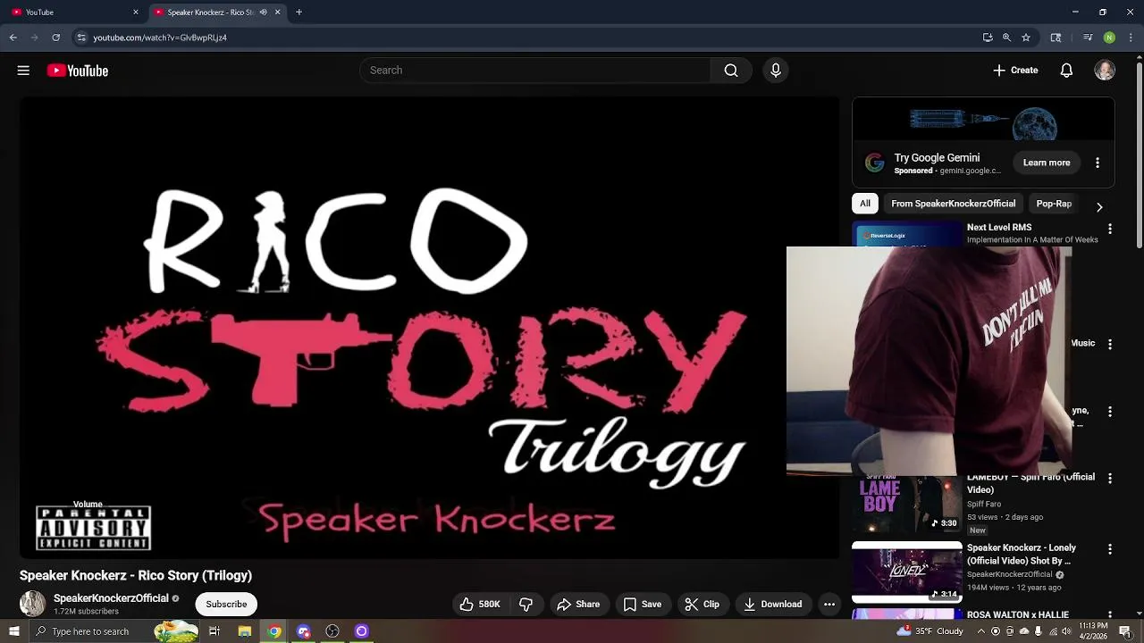Focus the YouTube search field

pyautogui.click(x=535, y=71)
